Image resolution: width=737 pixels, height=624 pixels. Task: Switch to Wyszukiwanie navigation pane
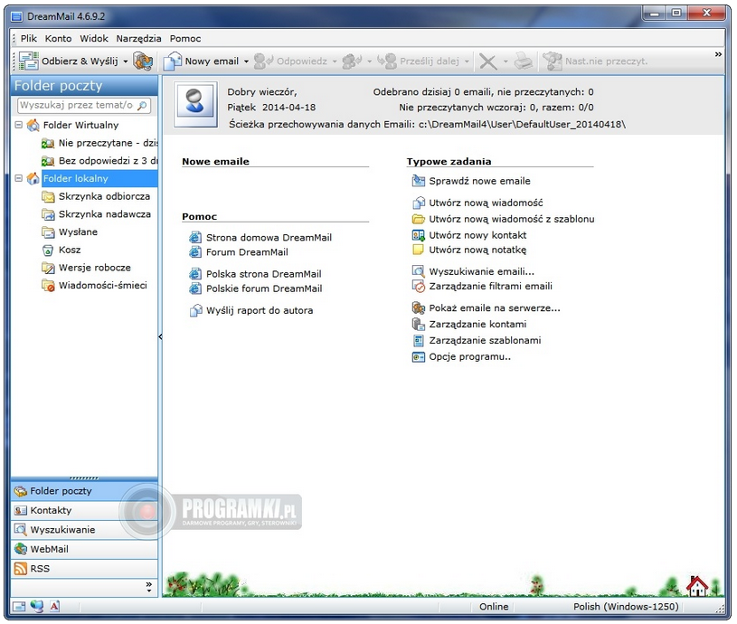click(x=84, y=530)
